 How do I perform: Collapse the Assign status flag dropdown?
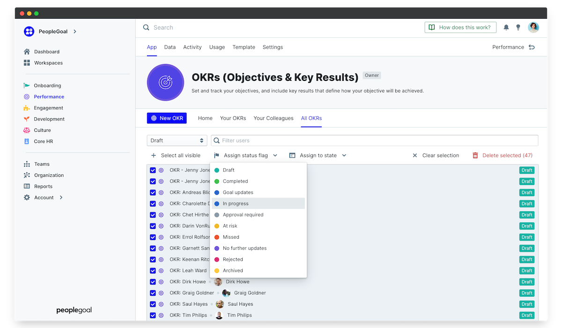[245, 156]
